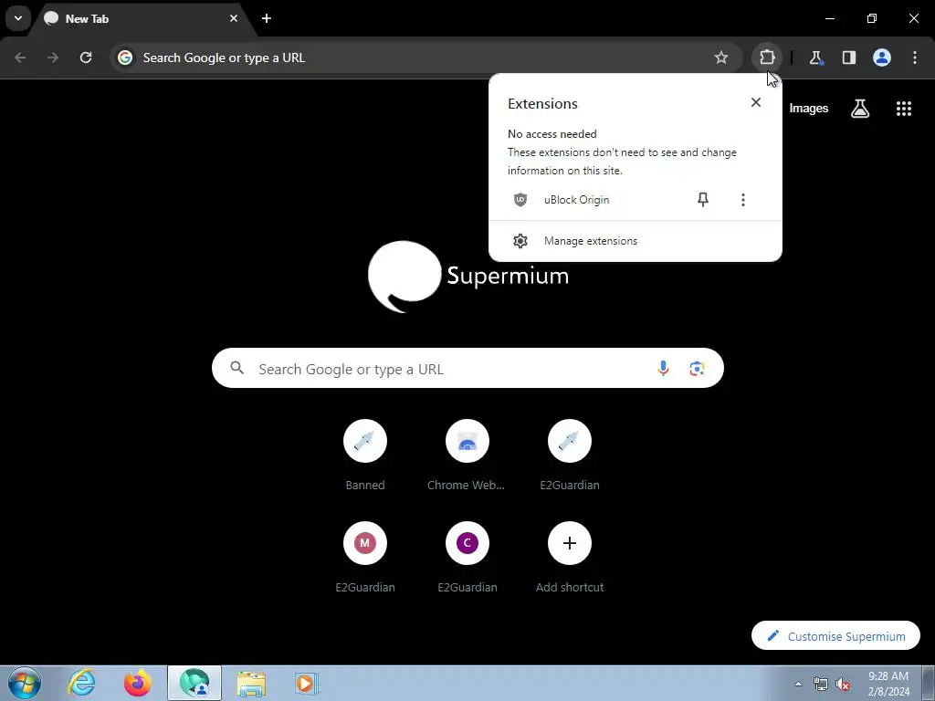Click the muted volume tray icon
Viewport: 935px width, 701px height.
coord(843,685)
